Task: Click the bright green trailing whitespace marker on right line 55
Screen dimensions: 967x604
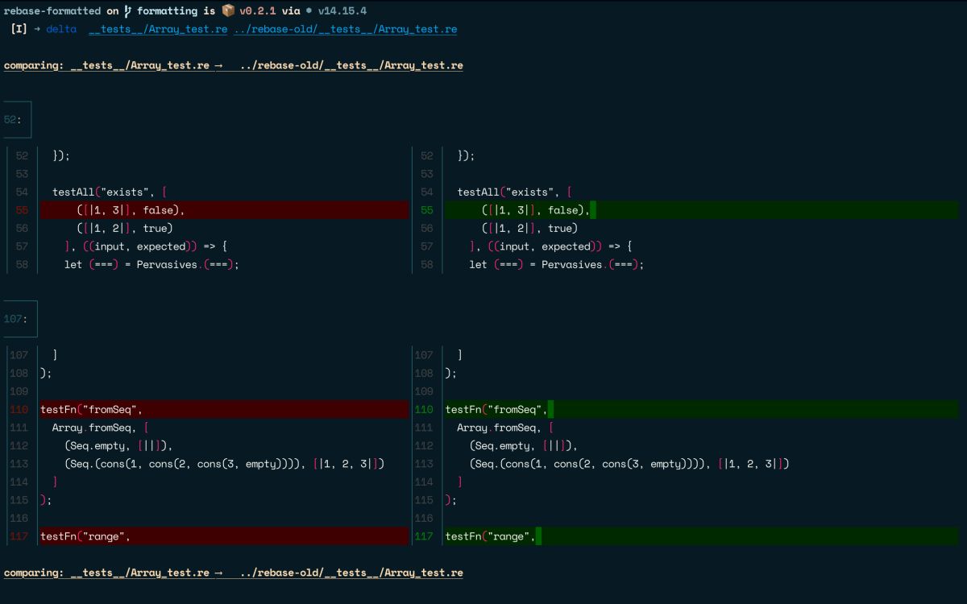Action: click(x=593, y=210)
